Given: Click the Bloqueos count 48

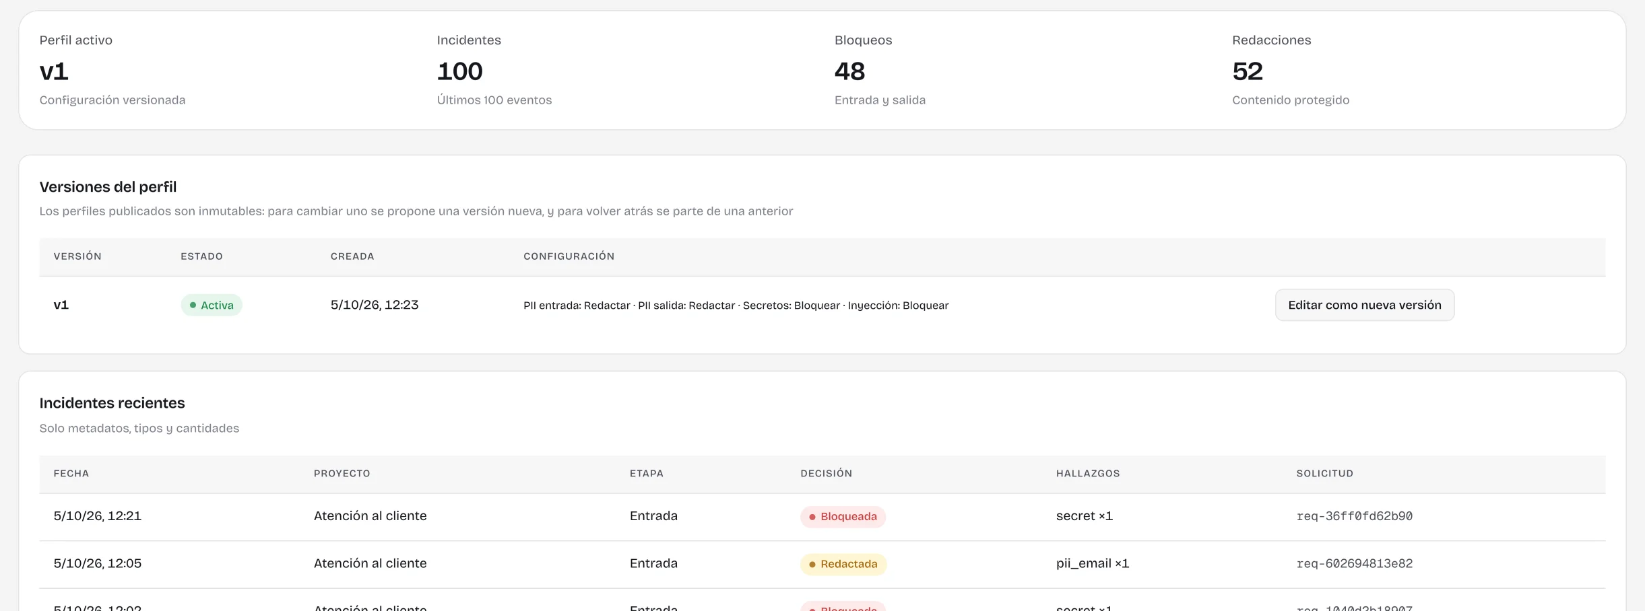Looking at the screenshot, I should coord(849,71).
